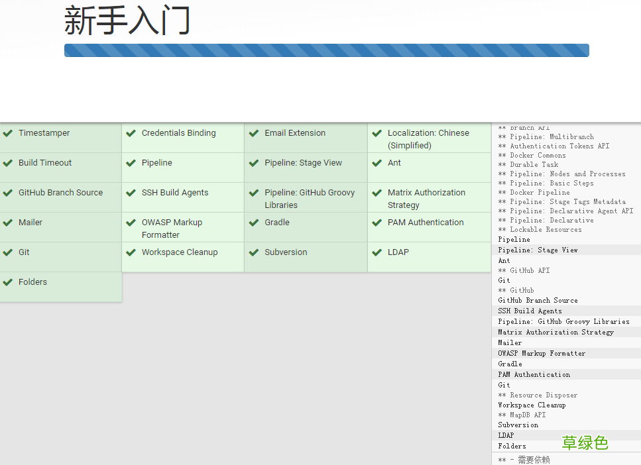Click the checkmark icon next to Folders
The height and width of the screenshot is (465, 641).
tap(8, 282)
